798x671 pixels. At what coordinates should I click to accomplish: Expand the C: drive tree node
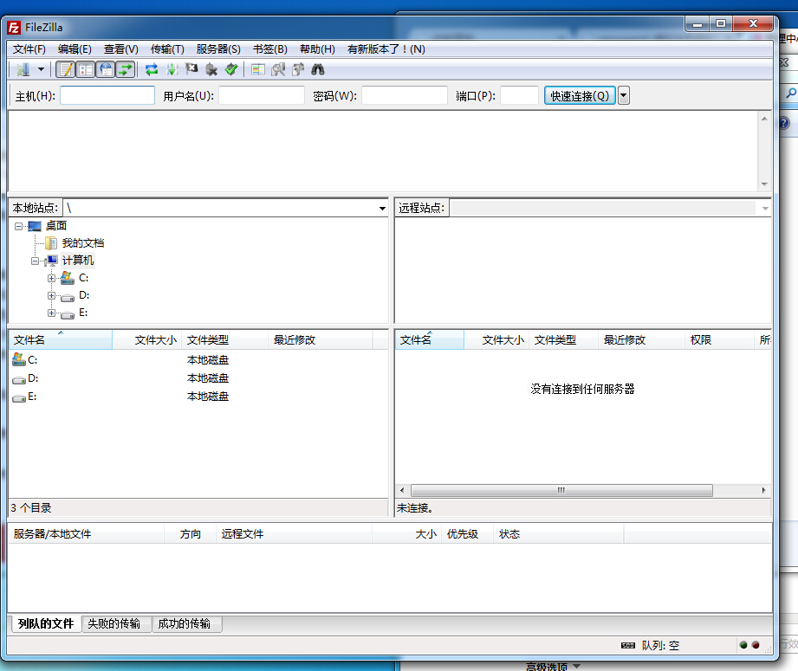(x=51, y=278)
